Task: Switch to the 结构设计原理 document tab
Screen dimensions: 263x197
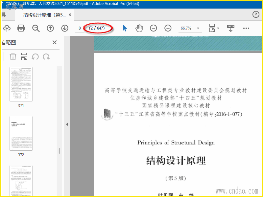Action: click(44, 15)
